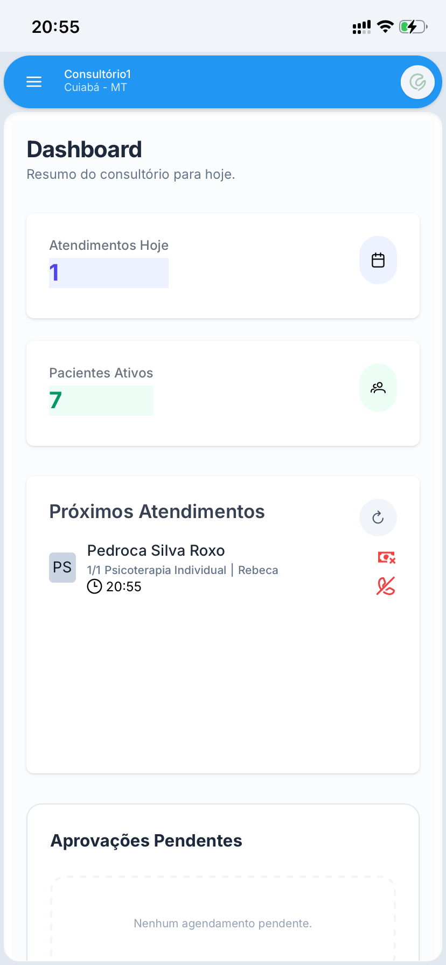Image resolution: width=446 pixels, height=965 pixels.
Task: Click the people icon on Pacientes Ativos
Action: pos(378,388)
